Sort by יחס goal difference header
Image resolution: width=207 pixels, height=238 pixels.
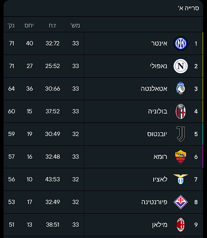29,25
